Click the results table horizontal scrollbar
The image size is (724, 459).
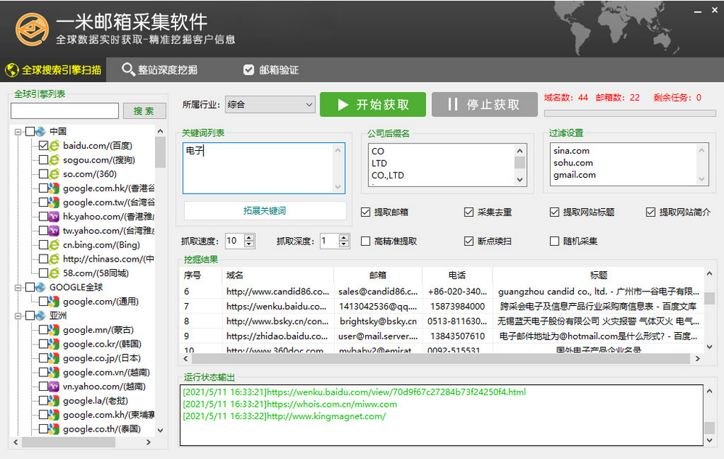[435, 359]
